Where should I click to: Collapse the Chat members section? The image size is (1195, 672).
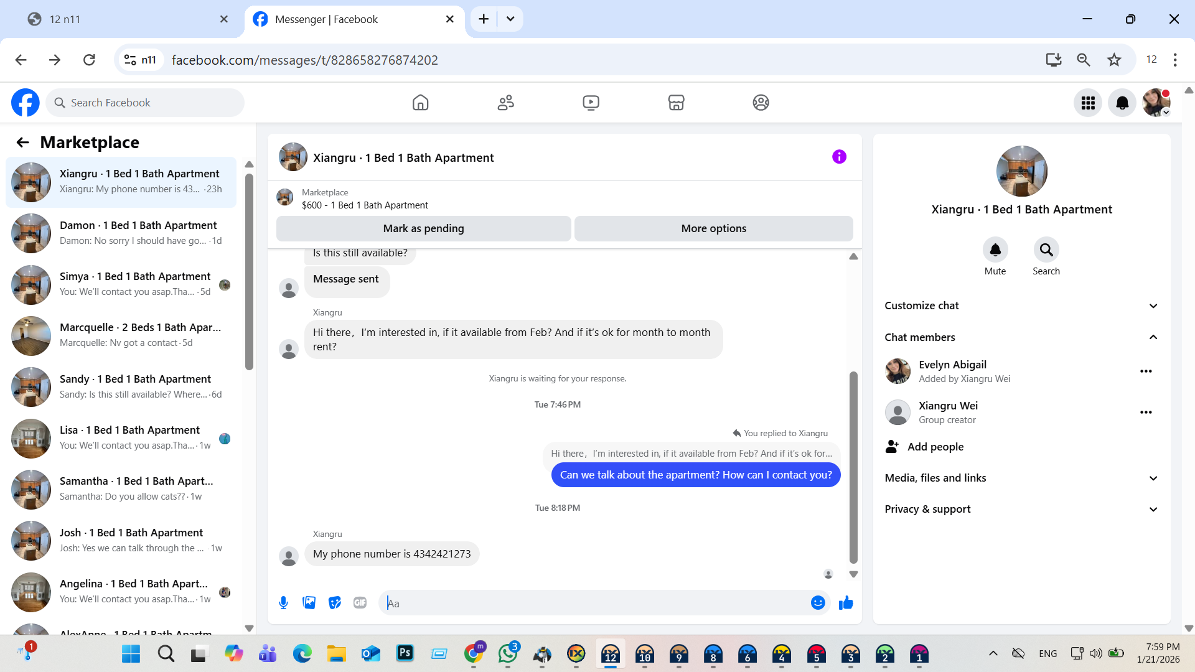point(1153,337)
